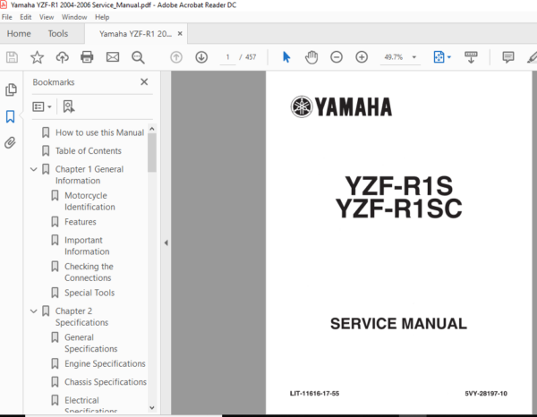Open the Find text magnifier icon
Image resolution: width=537 pixels, height=417 pixels.
tap(138, 57)
